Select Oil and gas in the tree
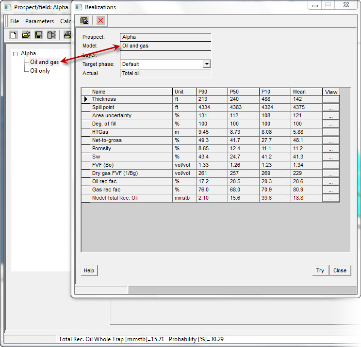The width and height of the screenshot is (361, 347). coord(44,62)
